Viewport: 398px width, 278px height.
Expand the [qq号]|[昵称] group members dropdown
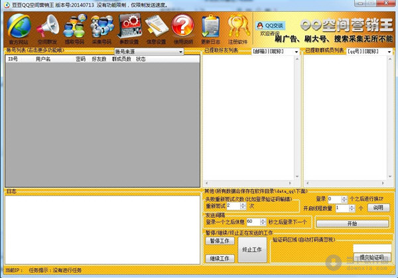[x=389, y=52]
